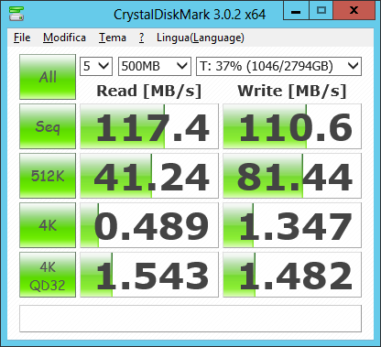Open the Tema menu
Screen dimensions: 381x347
(113, 38)
